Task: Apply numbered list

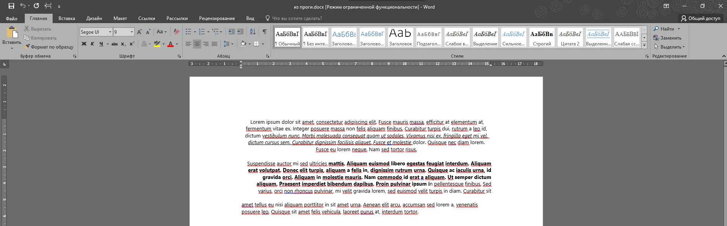Action: point(202,32)
